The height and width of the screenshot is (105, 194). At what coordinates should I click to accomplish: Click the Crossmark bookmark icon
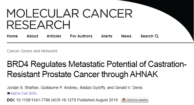coord(124,100)
